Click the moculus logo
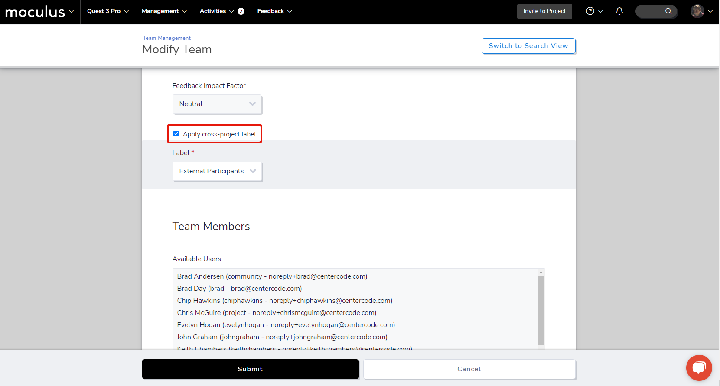The width and height of the screenshot is (720, 386). coord(35,12)
